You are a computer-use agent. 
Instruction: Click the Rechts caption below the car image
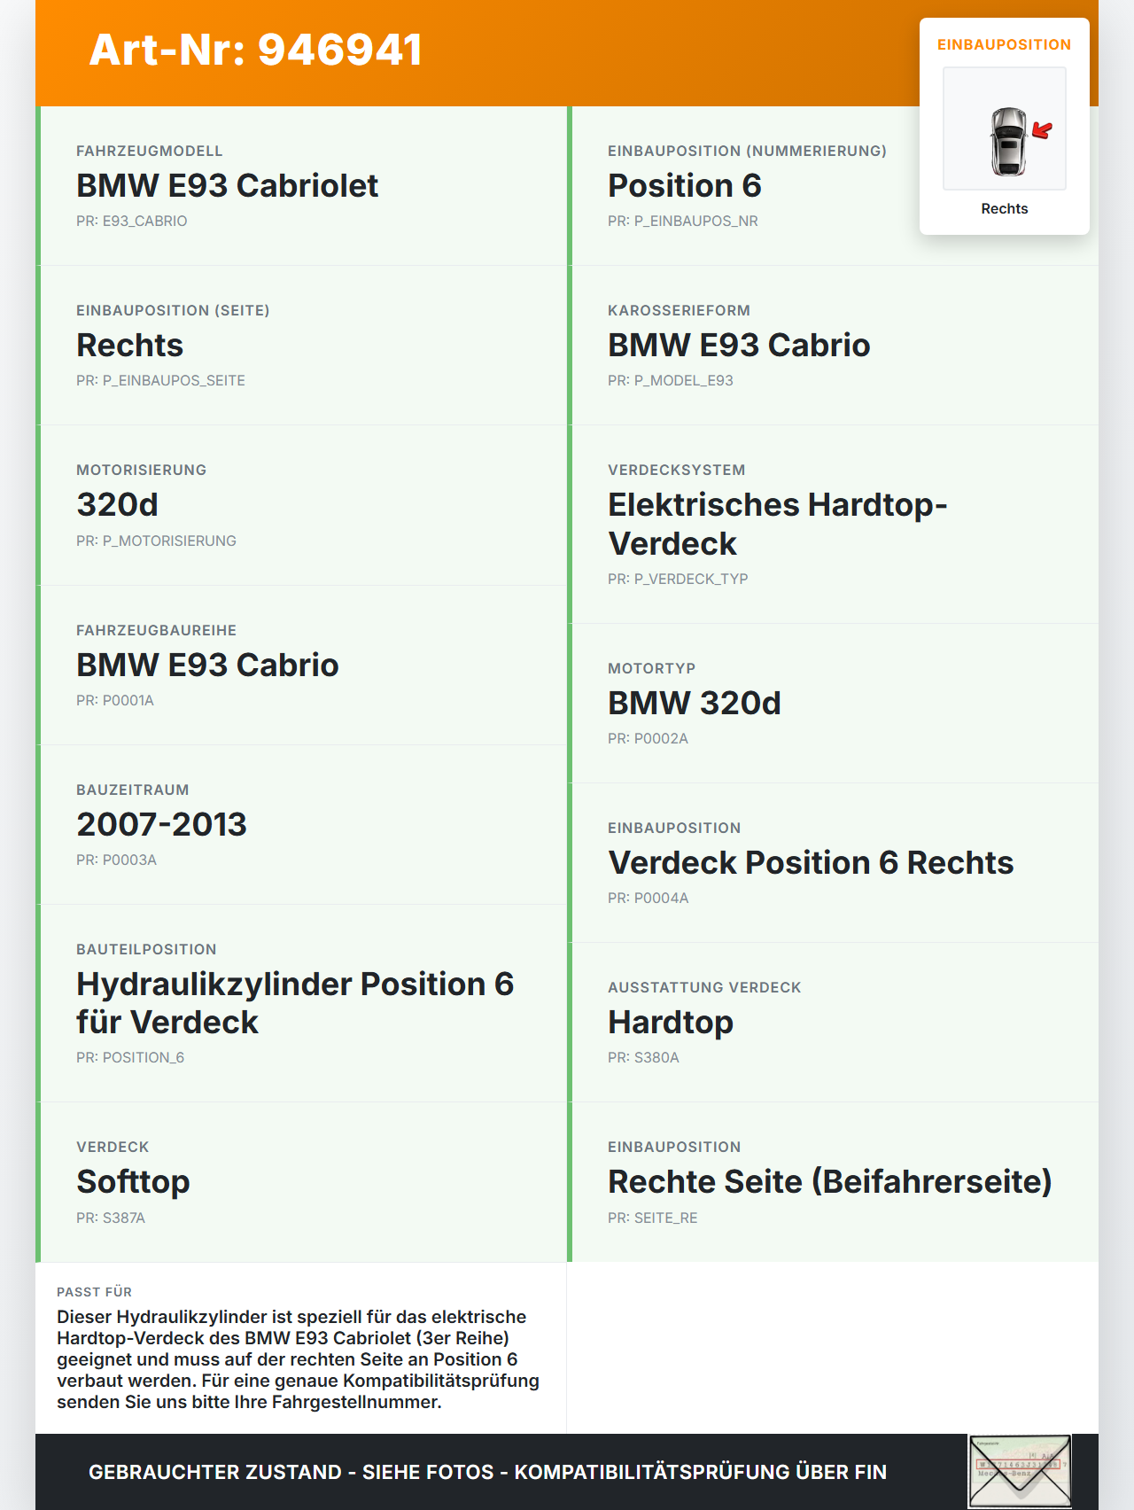coord(1005,208)
